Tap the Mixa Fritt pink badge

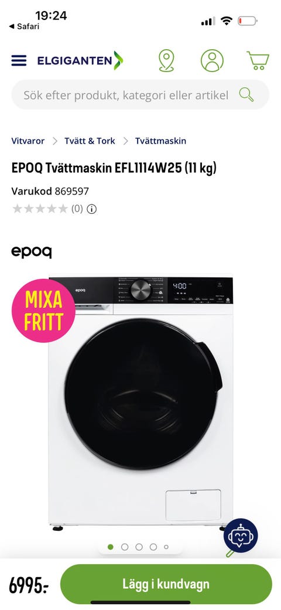pyautogui.click(x=43, y=311)
